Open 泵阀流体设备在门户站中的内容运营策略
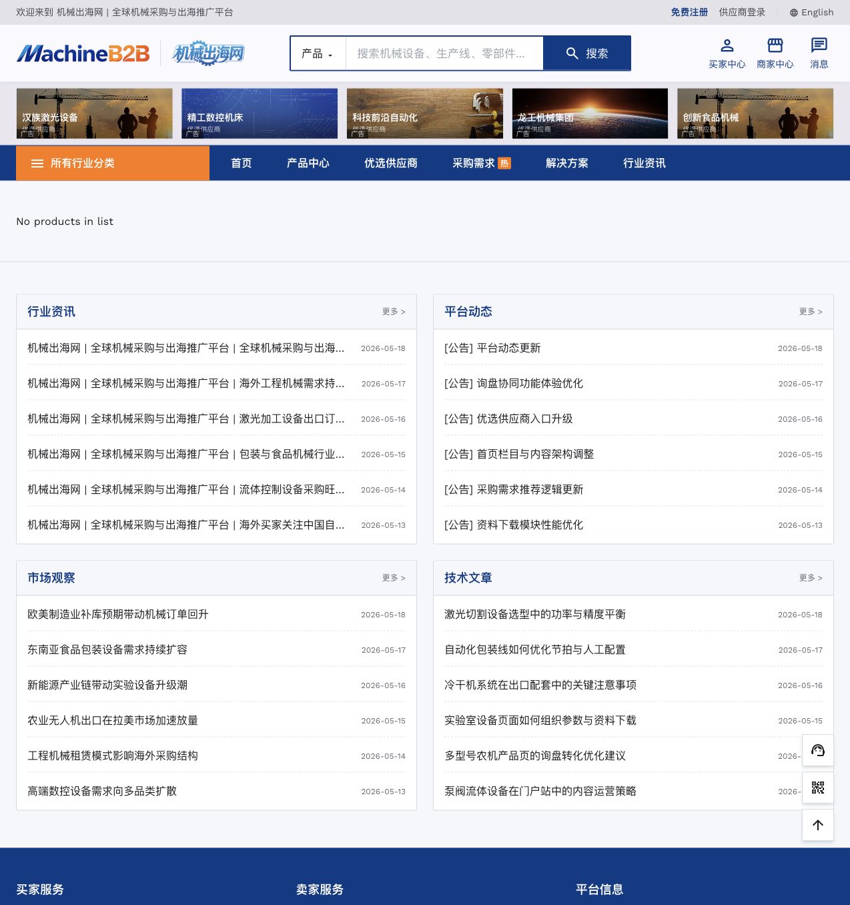The height and width of the screenshot is (905, 850). click(540, 792)
